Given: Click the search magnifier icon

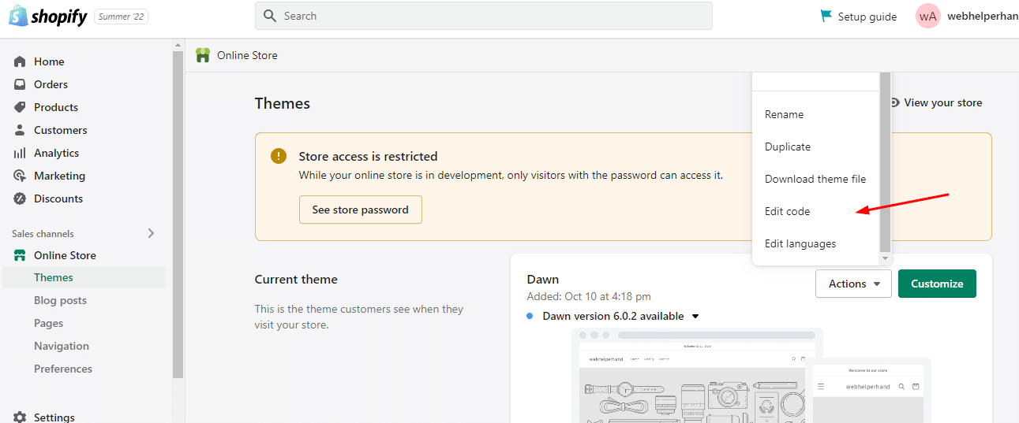Looking at the screenshot, I should [270, 16].
